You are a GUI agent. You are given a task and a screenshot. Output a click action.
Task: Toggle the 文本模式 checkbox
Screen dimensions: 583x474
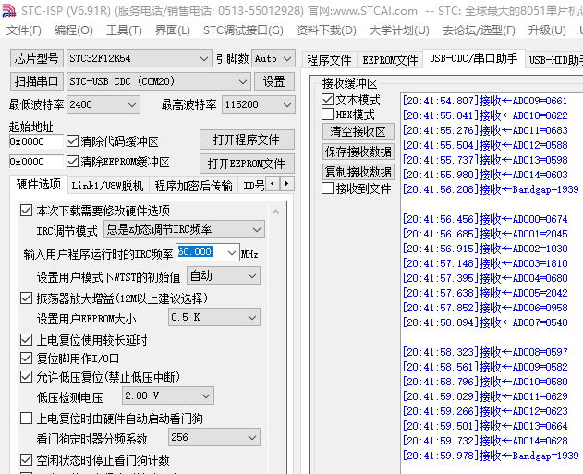[x=328, y=100]
